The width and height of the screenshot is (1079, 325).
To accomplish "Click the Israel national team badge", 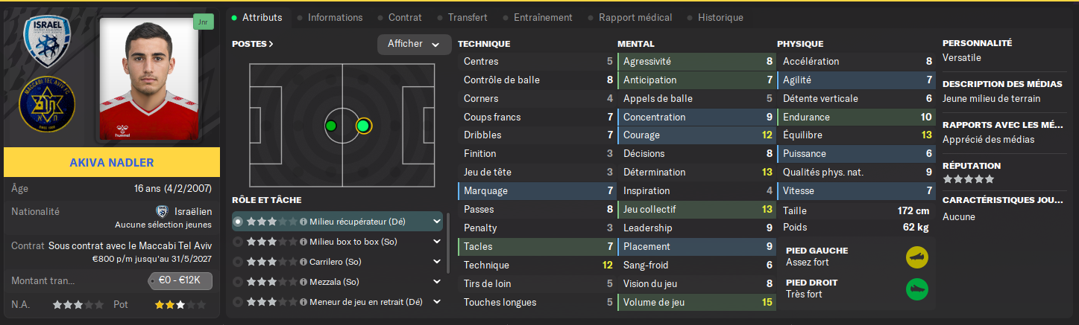I will click(x=47, y=42).
